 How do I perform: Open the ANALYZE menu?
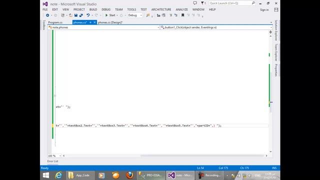181,9
